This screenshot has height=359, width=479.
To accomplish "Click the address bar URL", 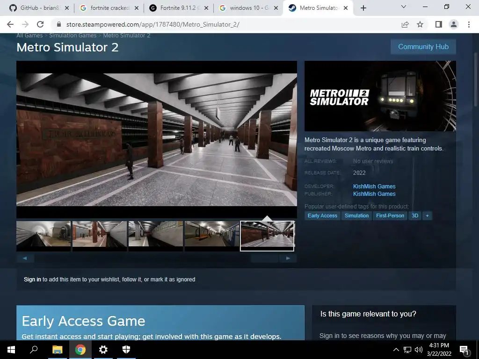I will (x=153, y=24).
